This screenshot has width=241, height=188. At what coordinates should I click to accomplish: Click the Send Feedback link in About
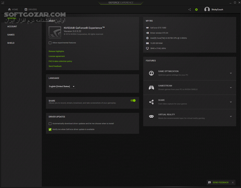click(55, 66)
